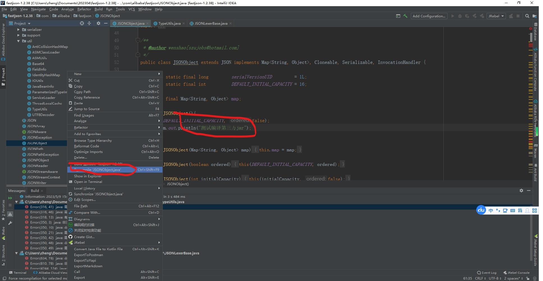Open the Structure tool window
543x281 pixels.
click(3, 255)
